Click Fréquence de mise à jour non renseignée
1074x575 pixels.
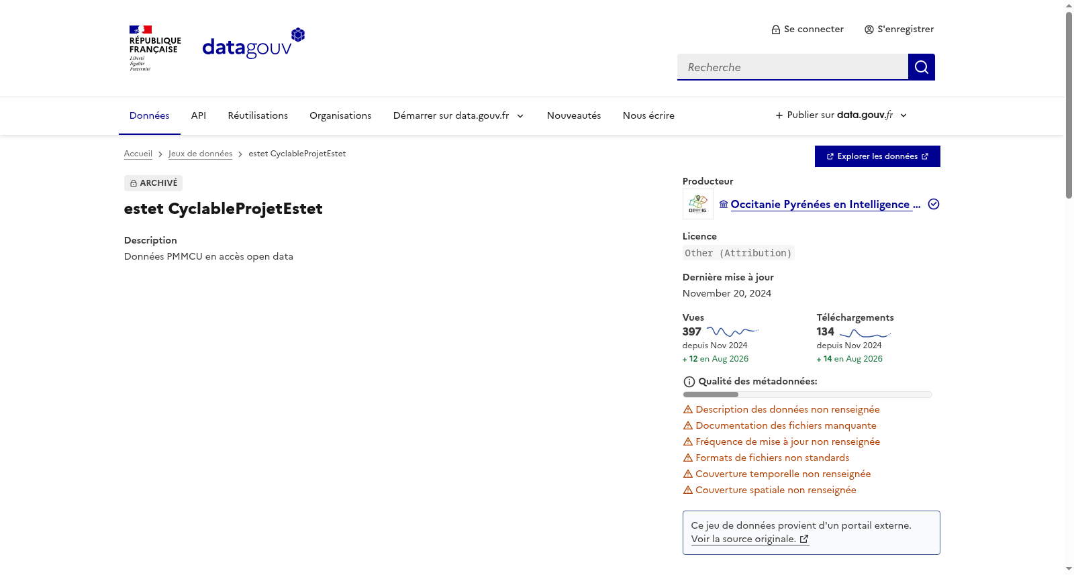(x=788, y=441)
